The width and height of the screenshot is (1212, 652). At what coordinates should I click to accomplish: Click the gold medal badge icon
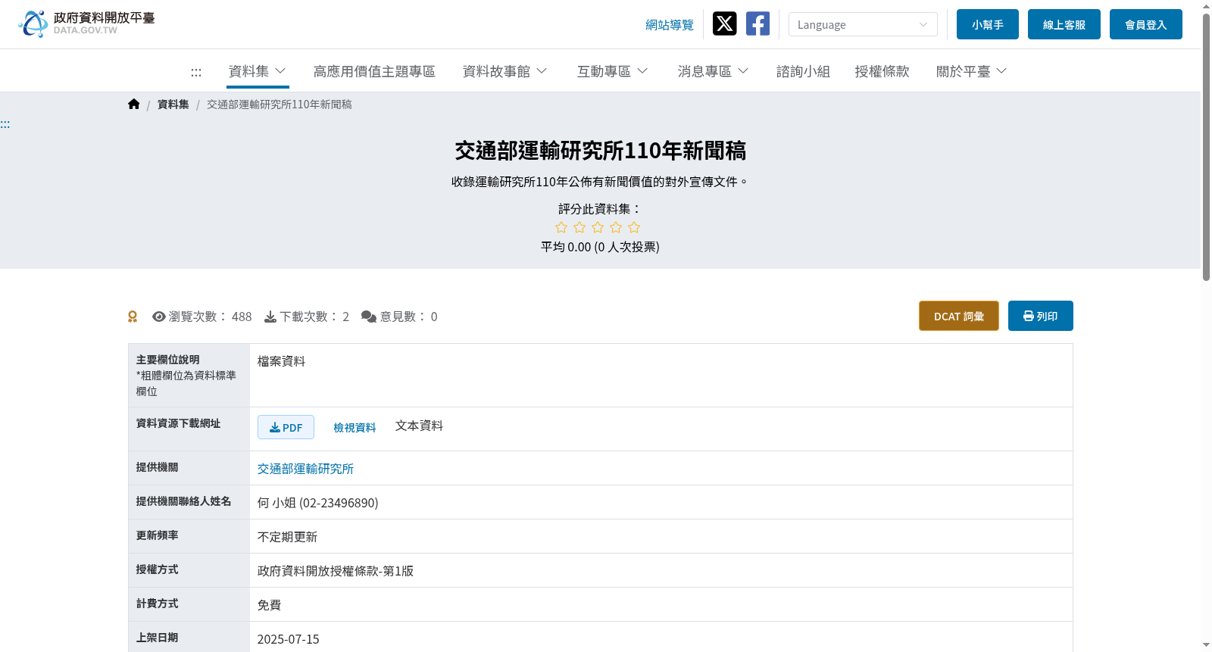[x=133, y=317]
